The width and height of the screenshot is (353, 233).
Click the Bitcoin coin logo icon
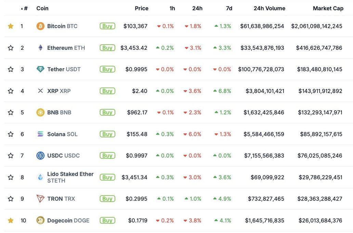40,26
